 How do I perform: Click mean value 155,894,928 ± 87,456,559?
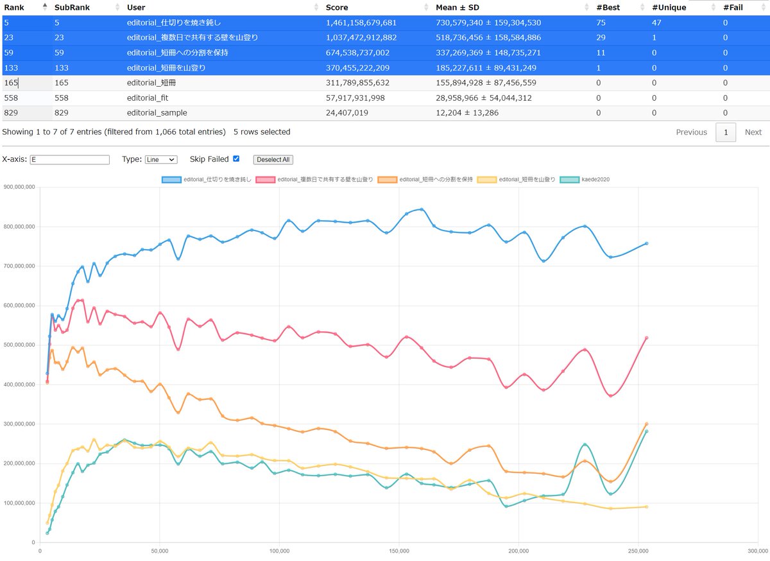486,83
